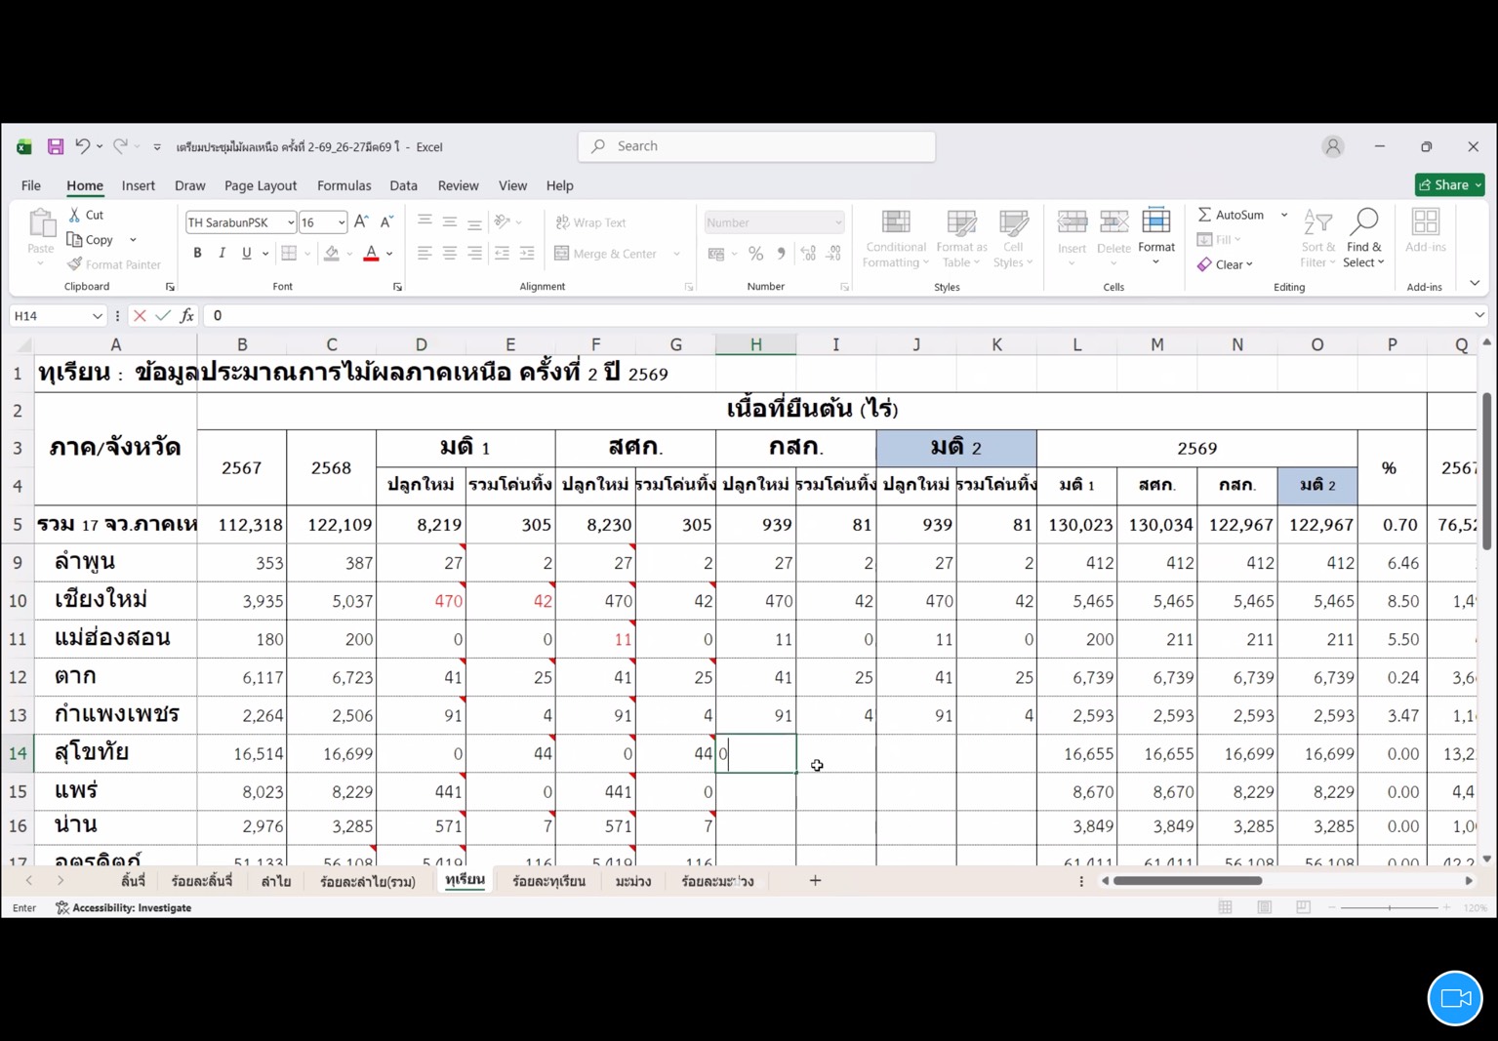Viewport: 1498px width, 1041px height.
Task: Open Insert Function fx dialog
Action: click(186, 315)
